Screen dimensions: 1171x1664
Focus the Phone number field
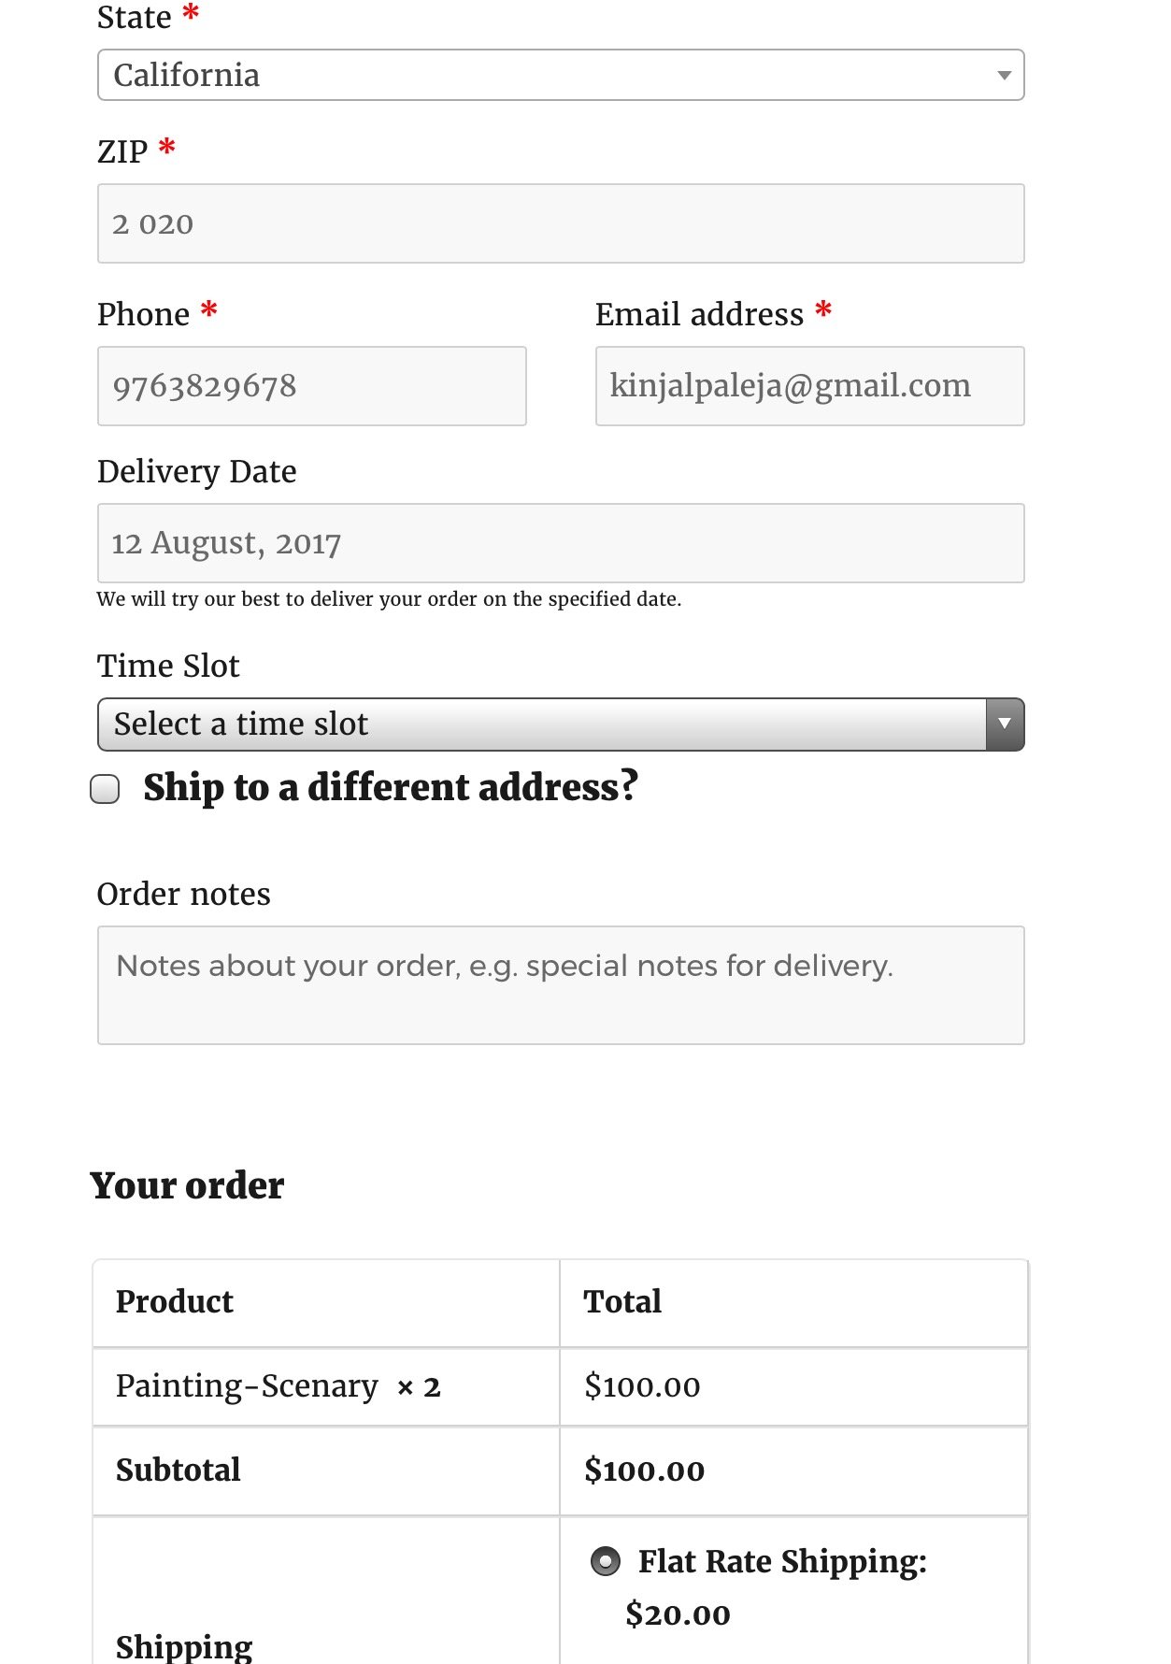[x=312, y=386]
